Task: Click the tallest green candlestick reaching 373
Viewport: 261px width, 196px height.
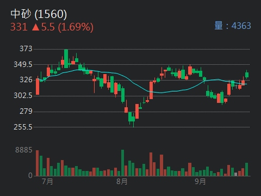Action: 66,59
